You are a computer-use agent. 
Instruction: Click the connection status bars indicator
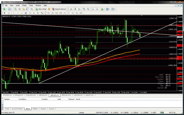[162, 113]
